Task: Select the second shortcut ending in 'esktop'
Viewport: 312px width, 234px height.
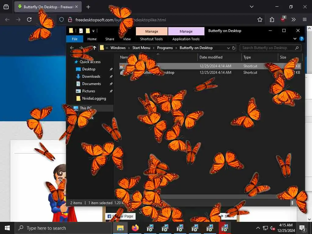Action: [147, 73]
